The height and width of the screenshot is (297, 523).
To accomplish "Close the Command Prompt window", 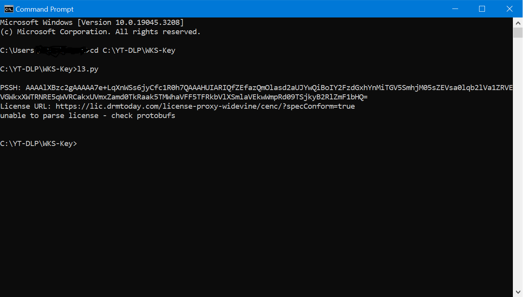I will [509, 9].
